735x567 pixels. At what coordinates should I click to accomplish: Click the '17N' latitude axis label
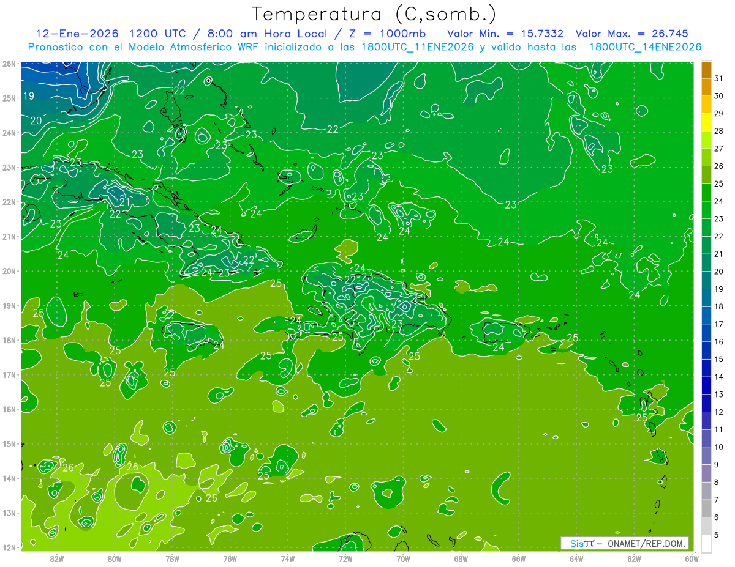point(9,374)
